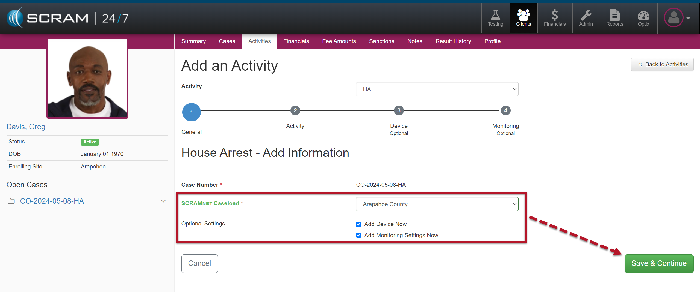This screenshot has height=292, width=700.
Task: Click the user profile avatar icon
Action: [x=673, y=18]
